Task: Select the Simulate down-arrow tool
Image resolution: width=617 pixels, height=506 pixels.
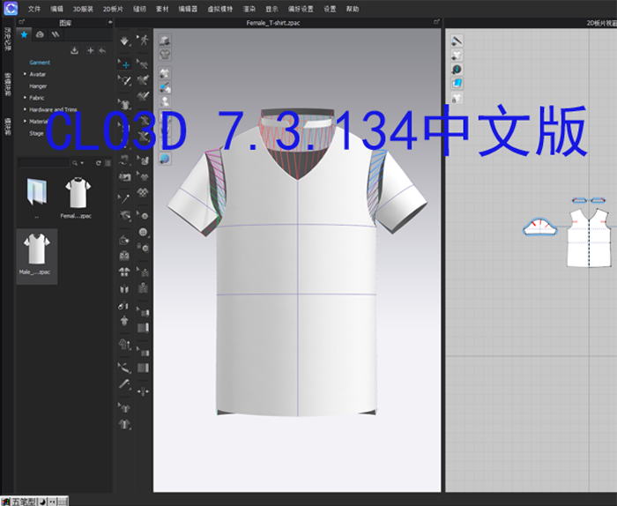Action: coord(124,41)
